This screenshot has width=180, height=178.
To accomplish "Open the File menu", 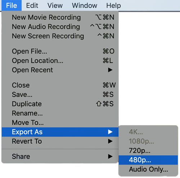I will (x=12, y=5).
